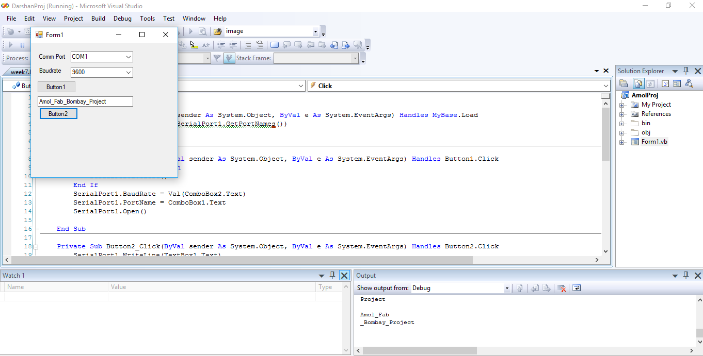Click Button1 in Form1 window

(x=56, y=87)
